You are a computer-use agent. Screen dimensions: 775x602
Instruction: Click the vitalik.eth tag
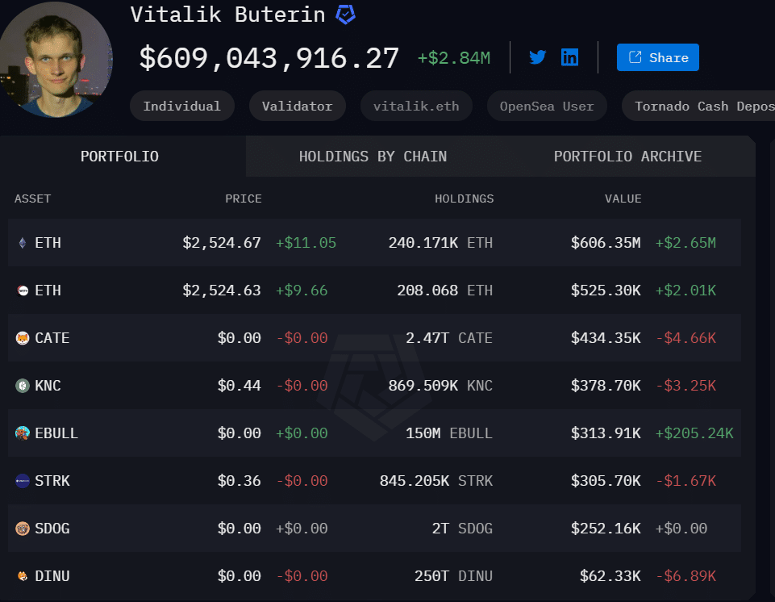416,106
